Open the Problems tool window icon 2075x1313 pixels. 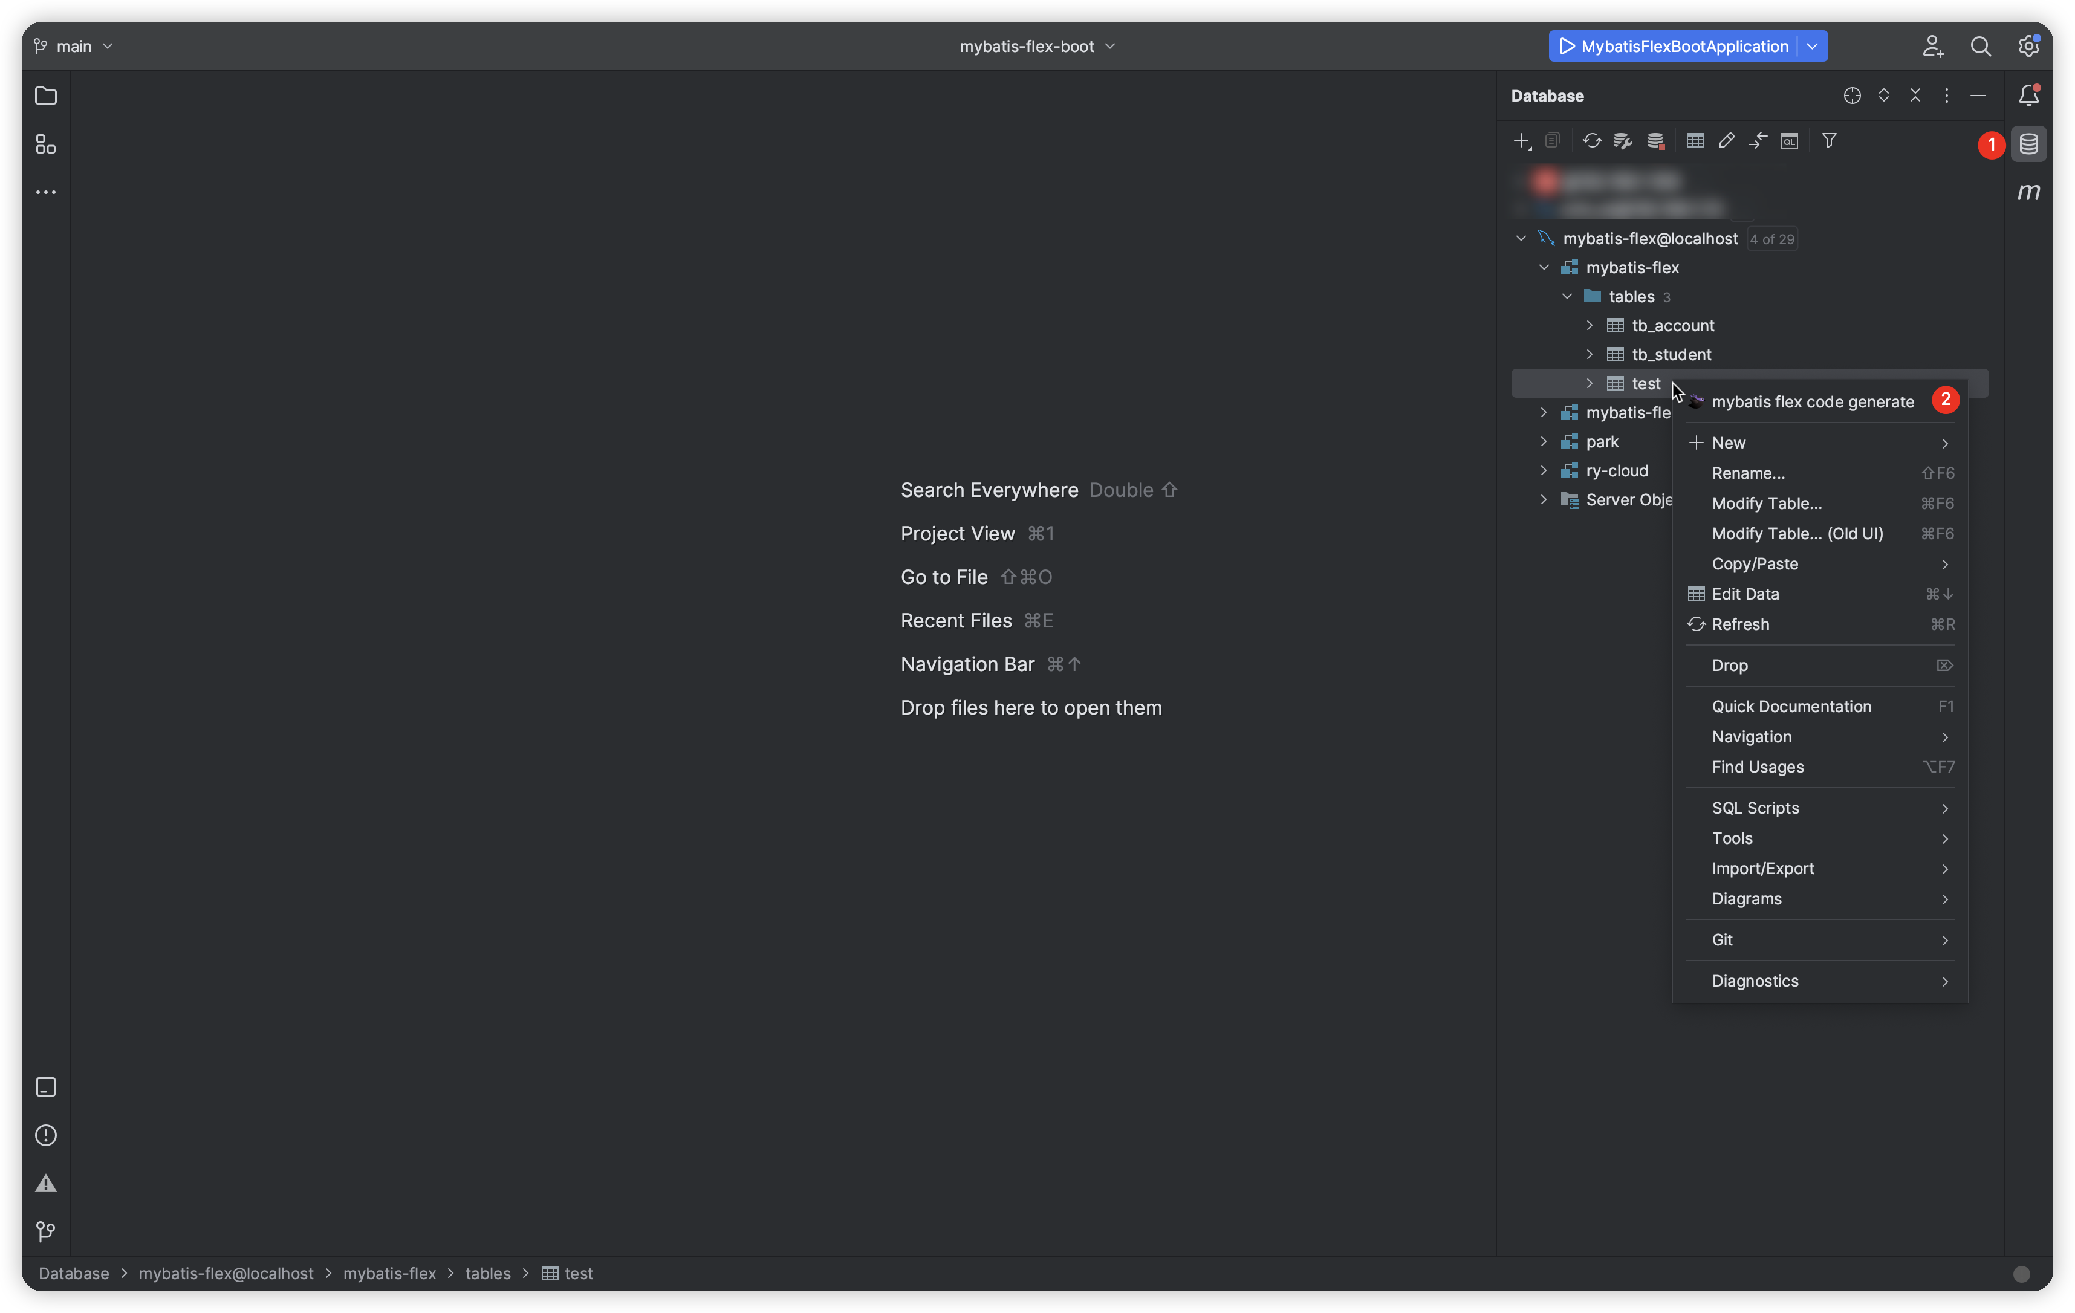click(46, 1135)
